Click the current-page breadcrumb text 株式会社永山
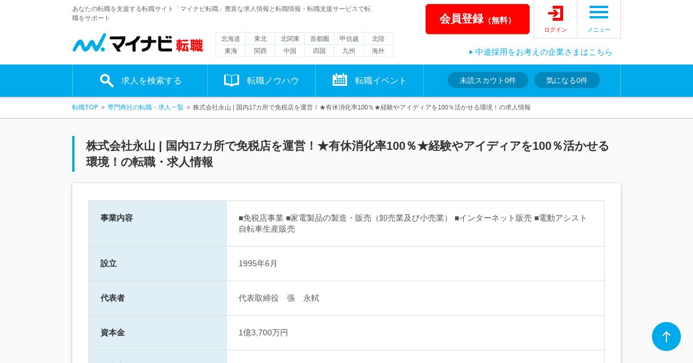 (x=362, y=107)
